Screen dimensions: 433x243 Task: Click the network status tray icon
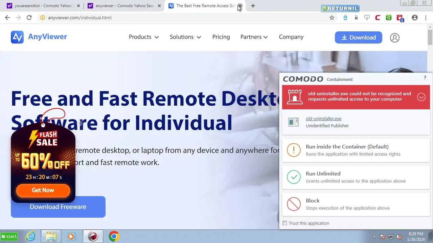click(x=391, y=237)
